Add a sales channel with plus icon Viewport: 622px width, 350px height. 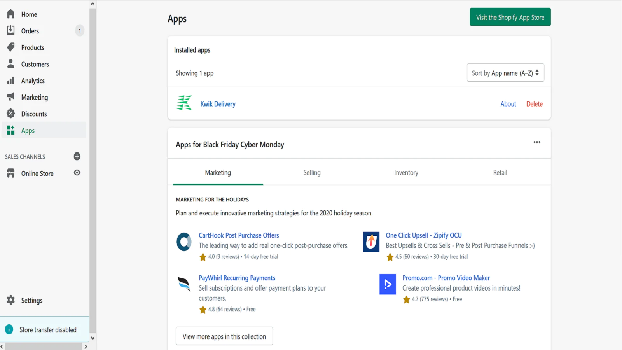coord(77,156)
